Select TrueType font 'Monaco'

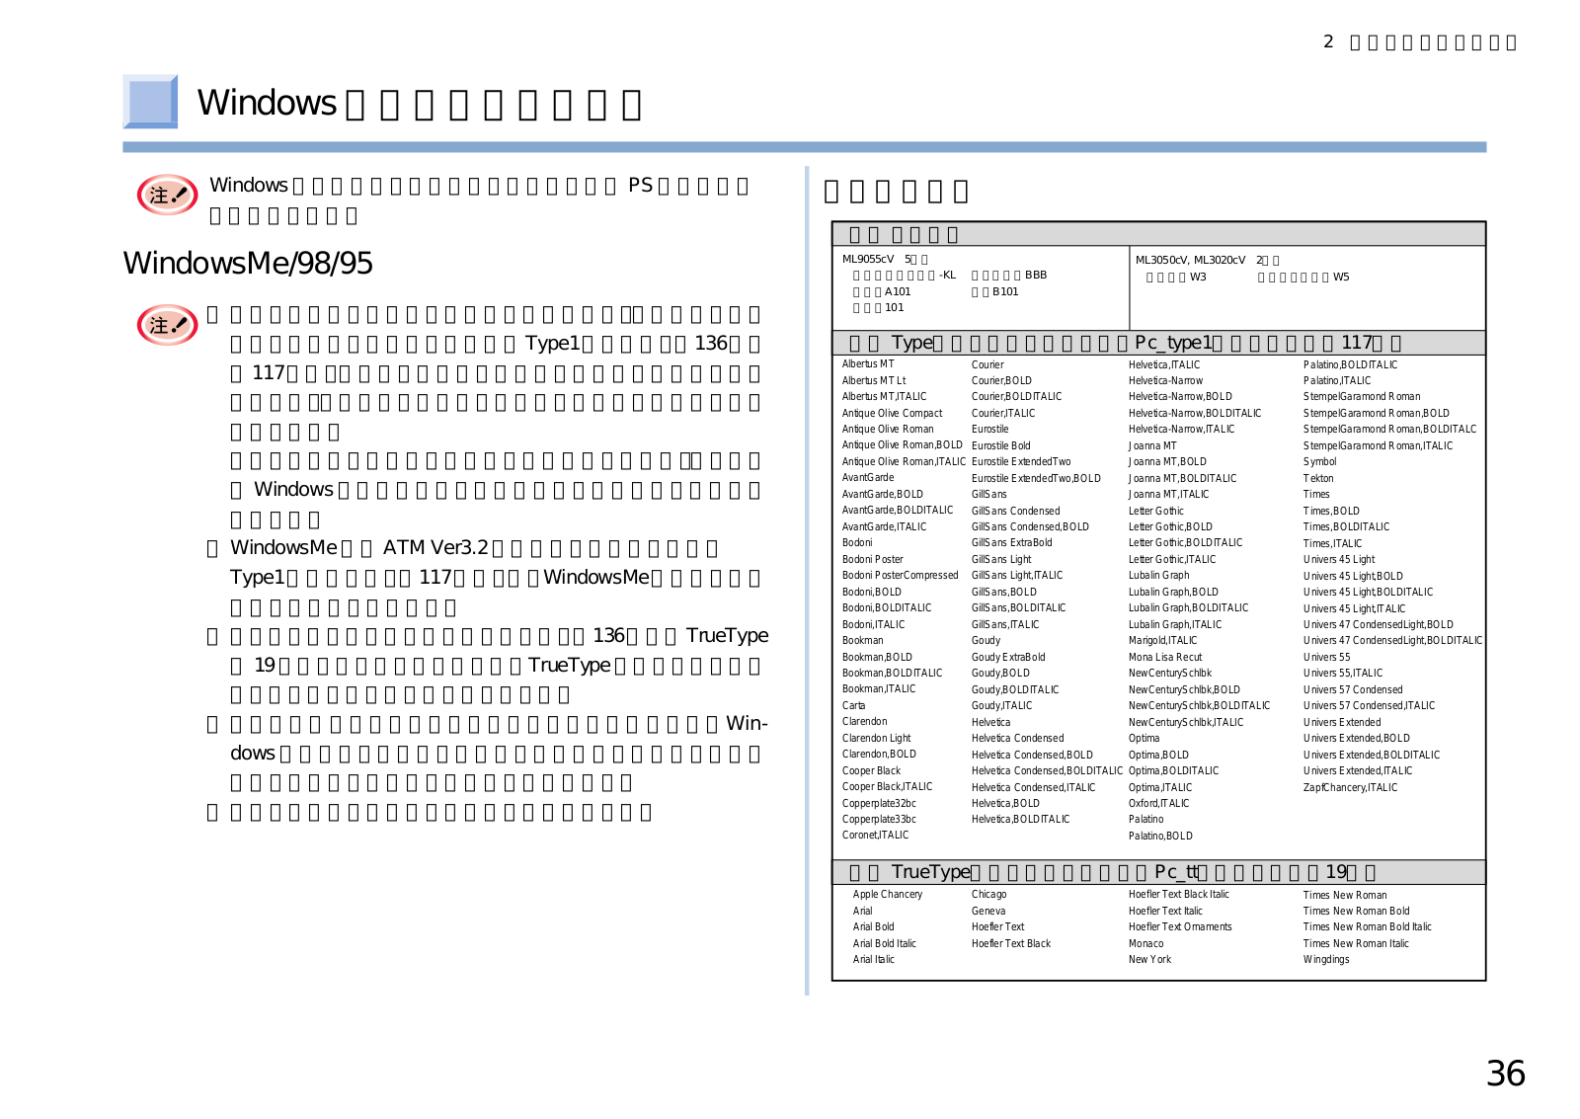click(x=1146, y=944)
